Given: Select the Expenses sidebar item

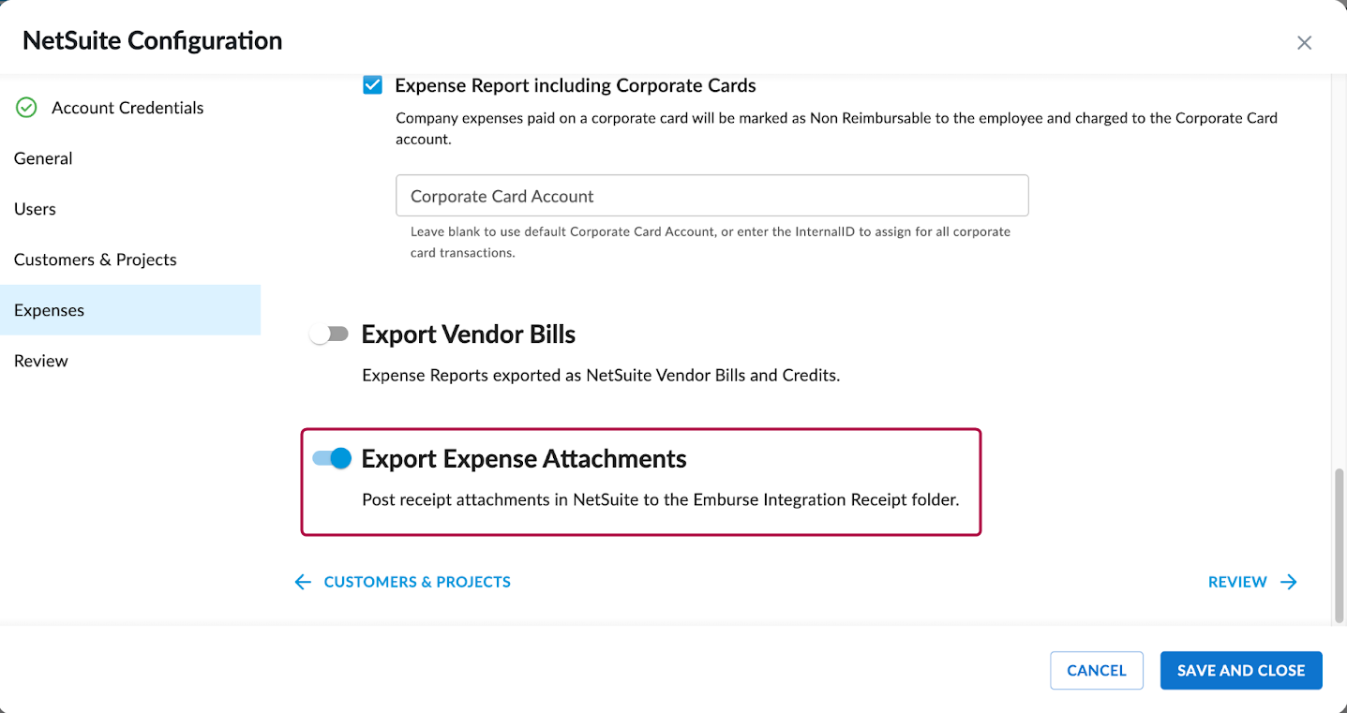Looking at the screenshot, I should 130,310.
